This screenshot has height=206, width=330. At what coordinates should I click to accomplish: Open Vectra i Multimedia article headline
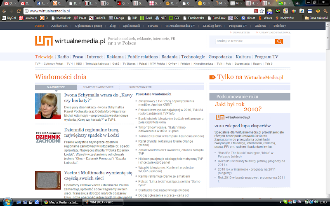pos(98,176)
